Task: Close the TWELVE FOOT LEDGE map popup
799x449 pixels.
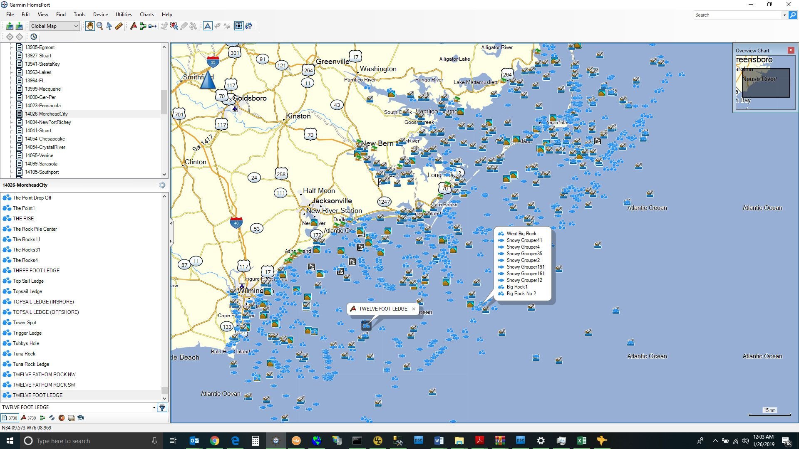Action: [413, 309]
